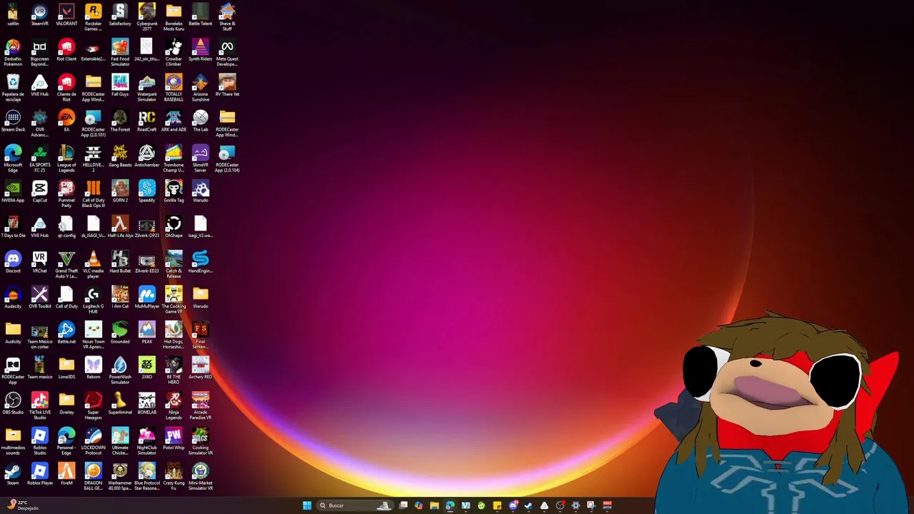Select the PowerWash Simulator icon
Image resolution: width=914 pixels, height=514 pixels.
pos(120,371)
